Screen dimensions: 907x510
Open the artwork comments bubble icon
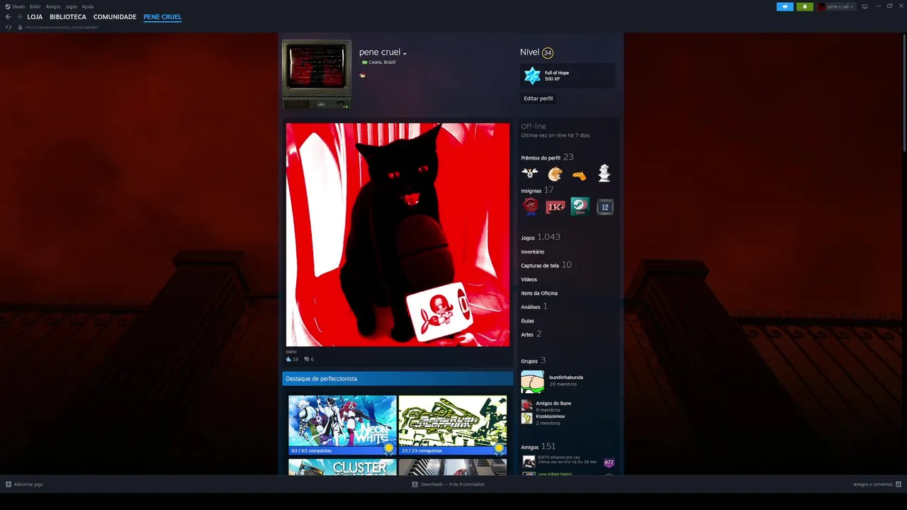pyautogui.click(x=307, y=359)
